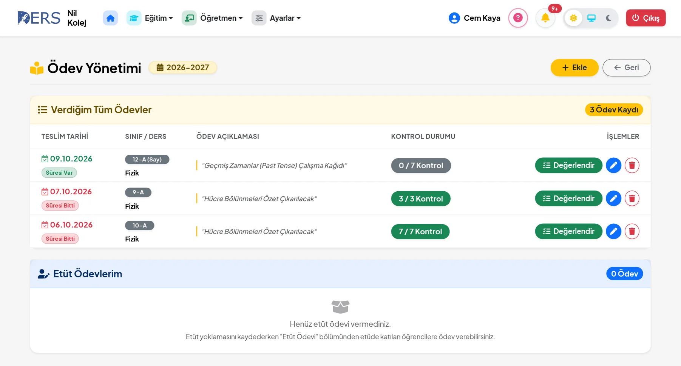
Task: Click Değerlendir for the 9-A homework
Action: (568, 198)
